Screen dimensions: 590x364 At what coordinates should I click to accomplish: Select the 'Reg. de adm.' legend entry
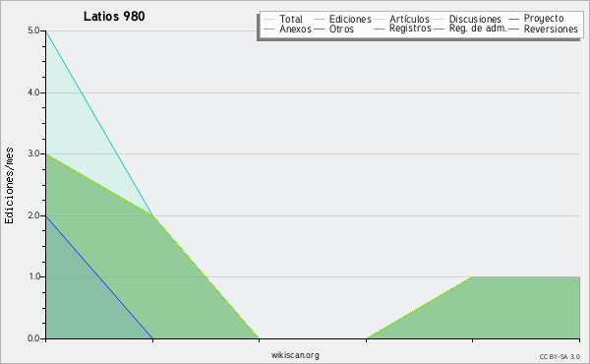click(x=470, y=29)
